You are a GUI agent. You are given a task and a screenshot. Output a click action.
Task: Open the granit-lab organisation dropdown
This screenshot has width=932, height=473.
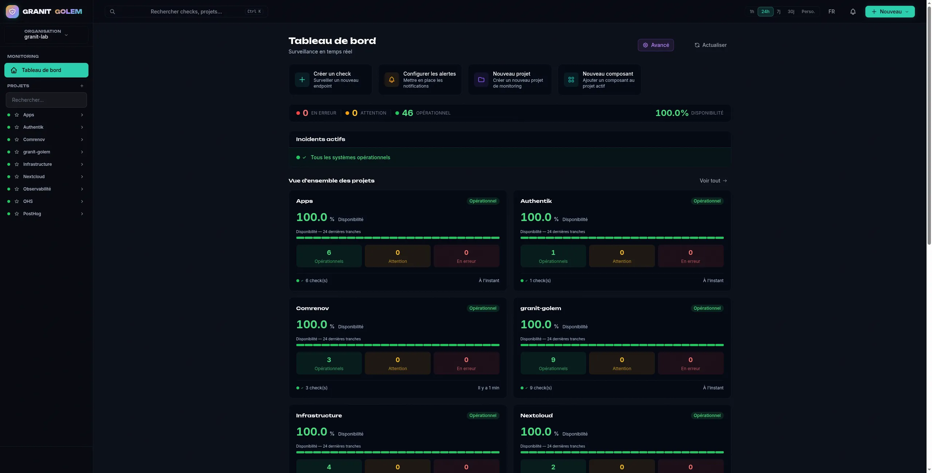tap(46, 35)
